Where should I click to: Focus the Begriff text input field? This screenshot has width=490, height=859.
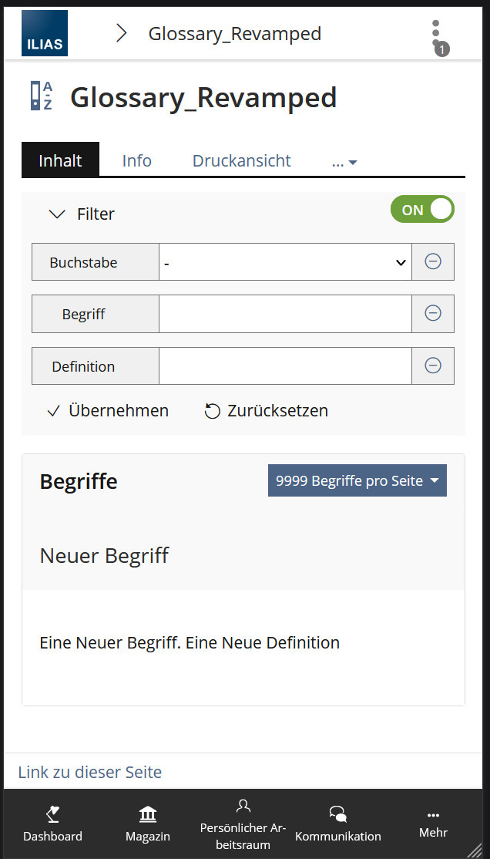[x=285, y=314]
